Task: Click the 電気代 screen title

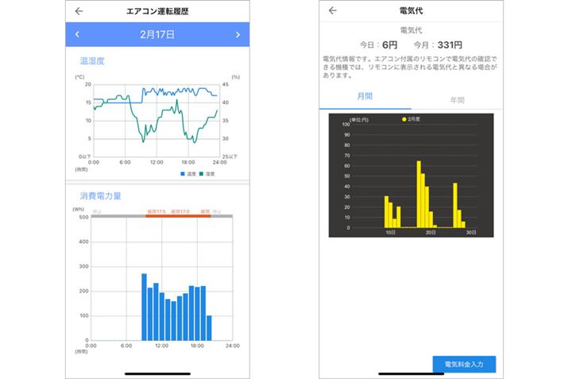Action: [411, 10]
